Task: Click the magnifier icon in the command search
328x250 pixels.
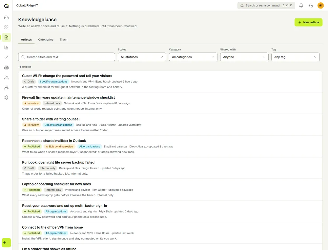Action: [242, 6]
